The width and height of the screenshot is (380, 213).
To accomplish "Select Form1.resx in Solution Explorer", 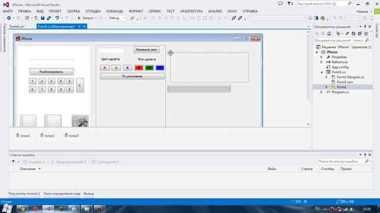I will (345, 82).
